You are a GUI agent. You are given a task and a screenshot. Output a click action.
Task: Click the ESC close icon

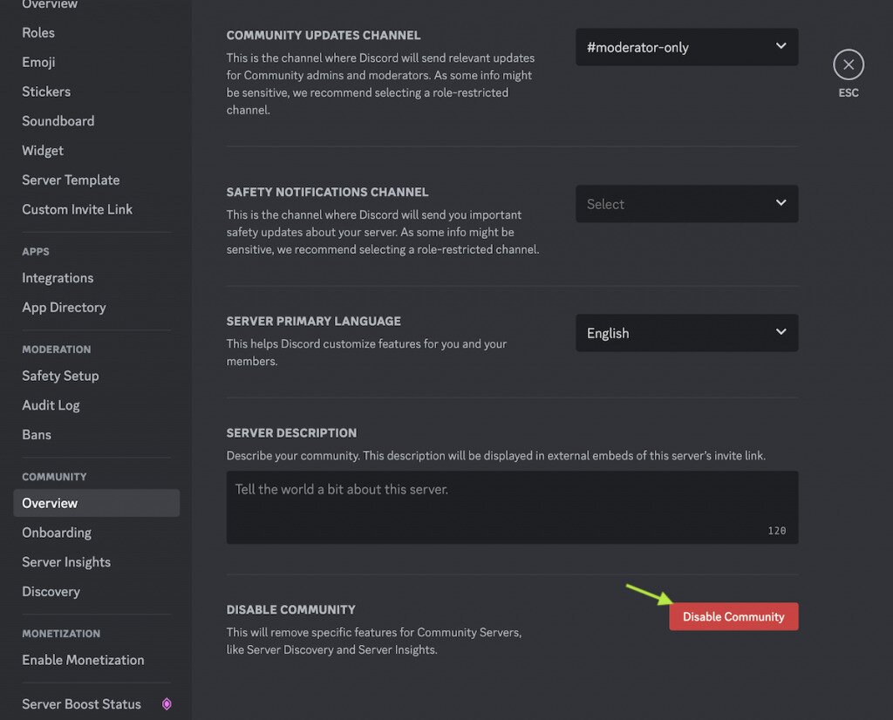(x=848, y=64)
